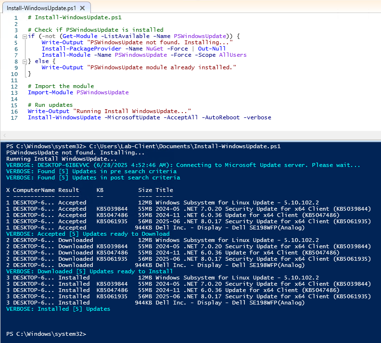Click 'VERBOSE: Installed [5] Updates' line
Viewport: 381px width, 343px height.
(58, 309)
